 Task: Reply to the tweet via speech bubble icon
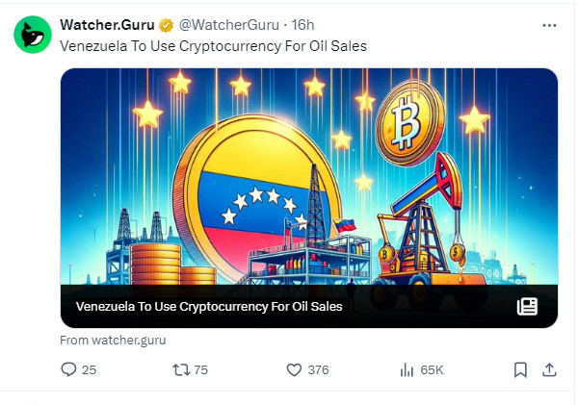coord(68,369)
